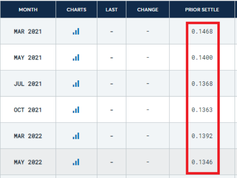The image size is (237, 178).
Task: Click the LAST column header
Action: (x=111, y=10)
